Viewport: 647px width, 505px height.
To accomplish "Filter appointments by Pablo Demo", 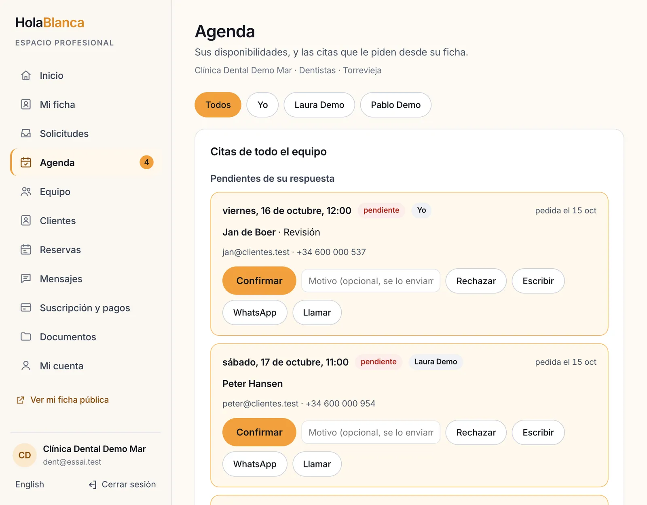I will coord(395,105).
